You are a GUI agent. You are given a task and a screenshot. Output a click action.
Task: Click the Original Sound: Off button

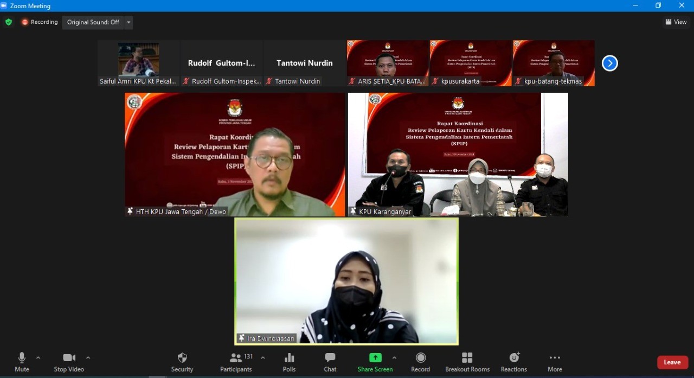click(x=93, y=22)
